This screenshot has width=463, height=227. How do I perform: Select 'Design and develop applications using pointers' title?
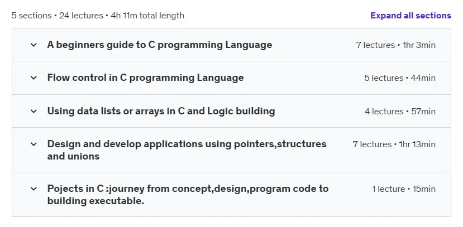click(x=187, y=150)
